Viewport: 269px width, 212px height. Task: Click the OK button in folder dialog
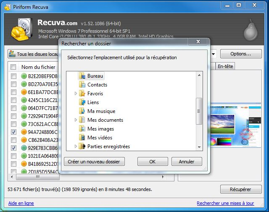click(x=153, y=162)
